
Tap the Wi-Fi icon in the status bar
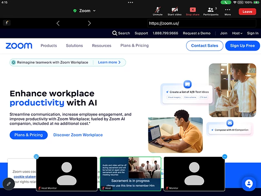pos(235,2)
